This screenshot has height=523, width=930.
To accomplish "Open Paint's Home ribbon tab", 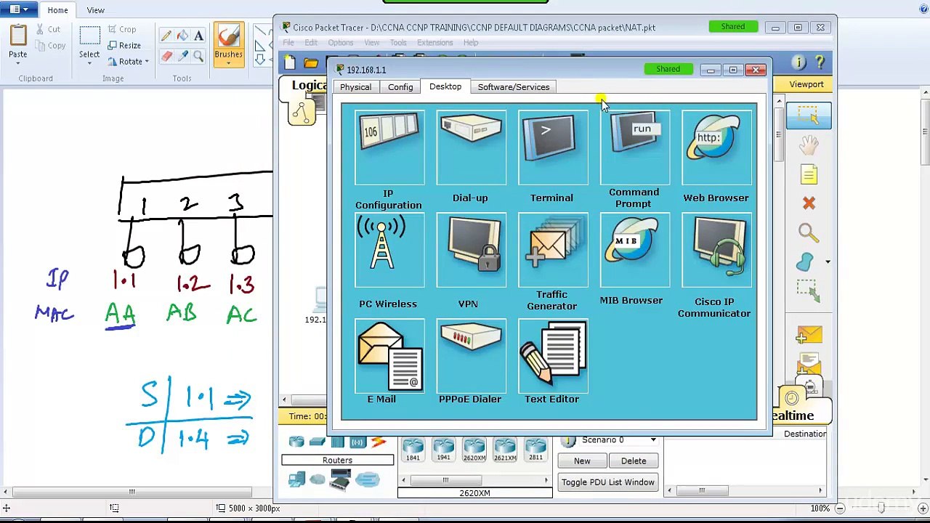I will click(x=57, y=10).
